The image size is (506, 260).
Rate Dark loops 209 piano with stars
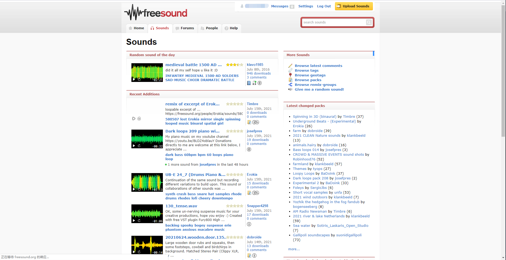click(235, 131)
